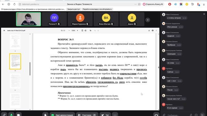Send the chat message
The height and width of the screenshot is (116, 207).
(x=202, y=115)
